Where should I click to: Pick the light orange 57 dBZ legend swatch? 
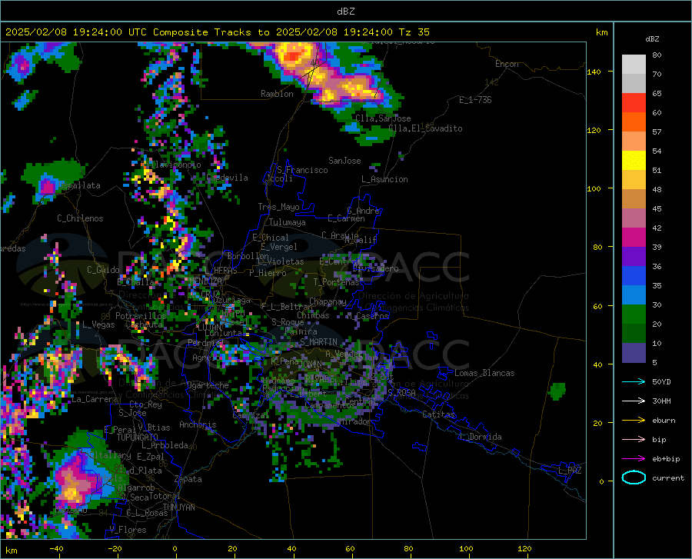click(634, 141)
